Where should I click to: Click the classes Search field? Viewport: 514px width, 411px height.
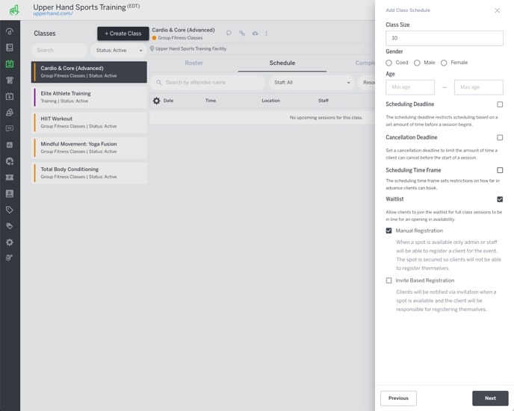[x=59, y=51]
